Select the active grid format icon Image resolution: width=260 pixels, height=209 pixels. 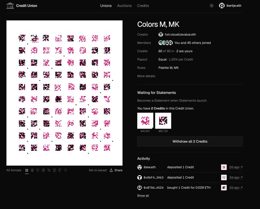(x=27, y=170)
